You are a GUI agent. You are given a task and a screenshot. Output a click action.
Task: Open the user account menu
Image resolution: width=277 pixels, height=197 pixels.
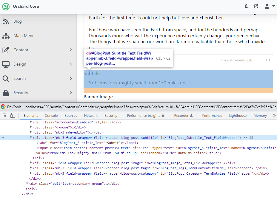270,6
